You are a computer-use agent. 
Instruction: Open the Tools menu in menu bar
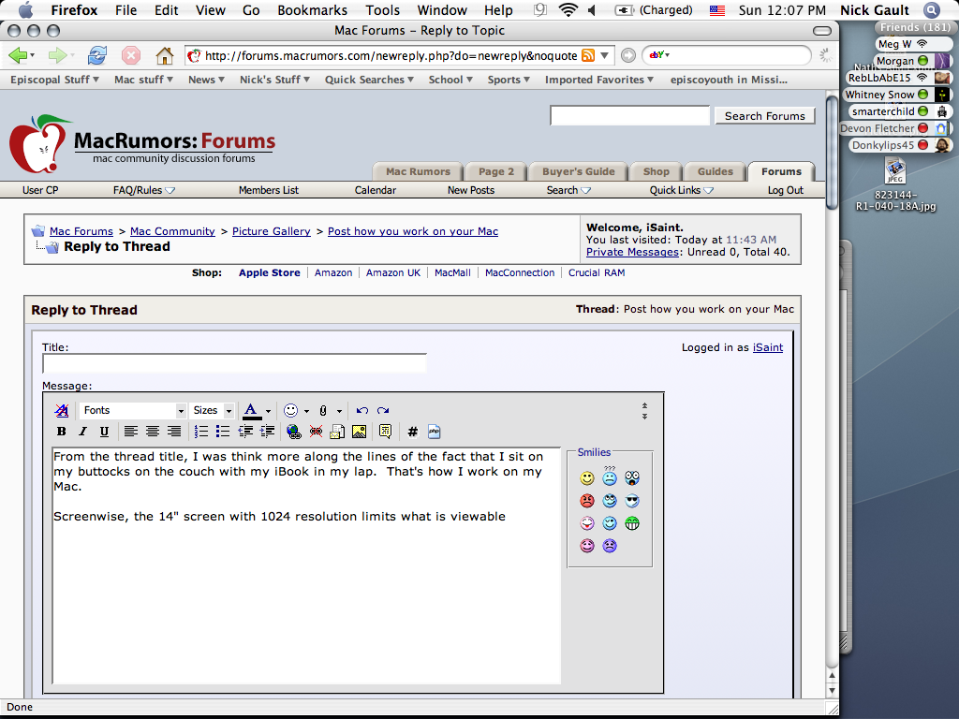point(382,10)
